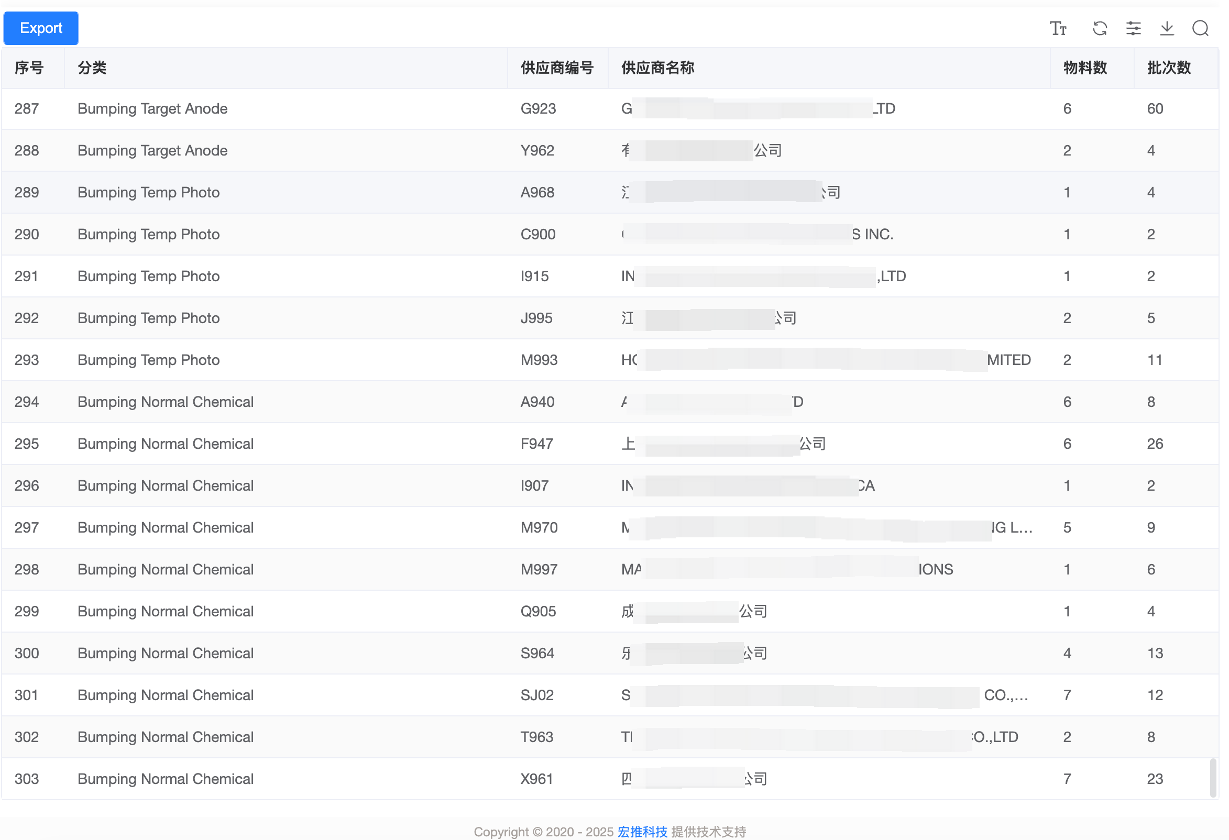Click Bumping Temp Photo in row 289
The height and width of the screenshot is (840, 1229).
[x=148, y=192]
